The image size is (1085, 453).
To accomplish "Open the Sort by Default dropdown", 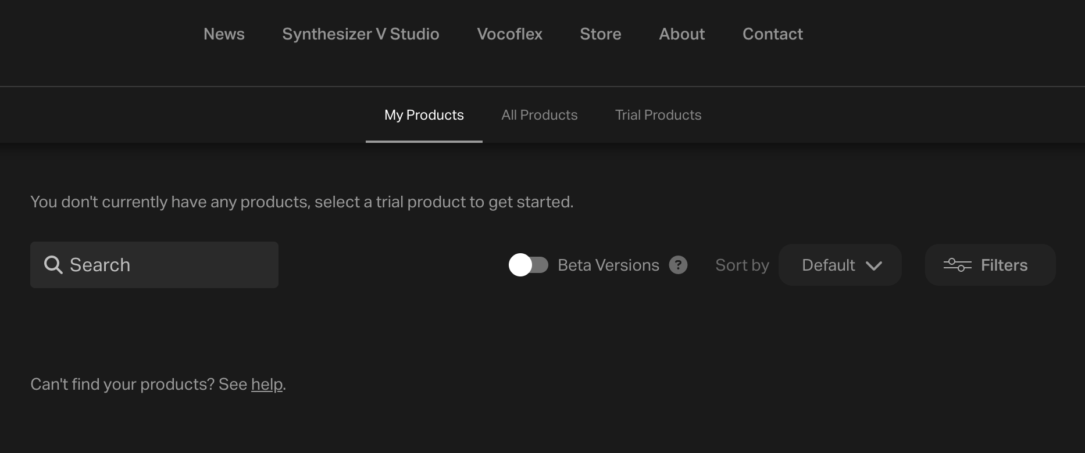I will tap(840, 265).
